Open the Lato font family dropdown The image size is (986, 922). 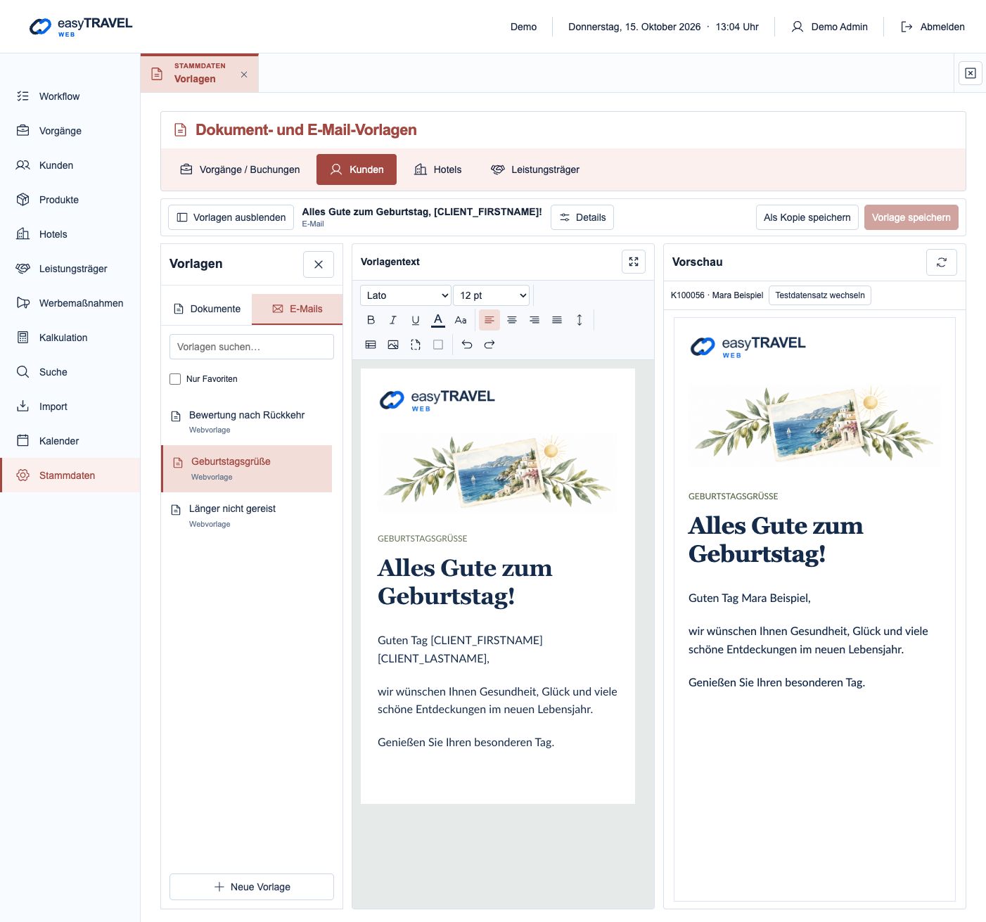406,295
